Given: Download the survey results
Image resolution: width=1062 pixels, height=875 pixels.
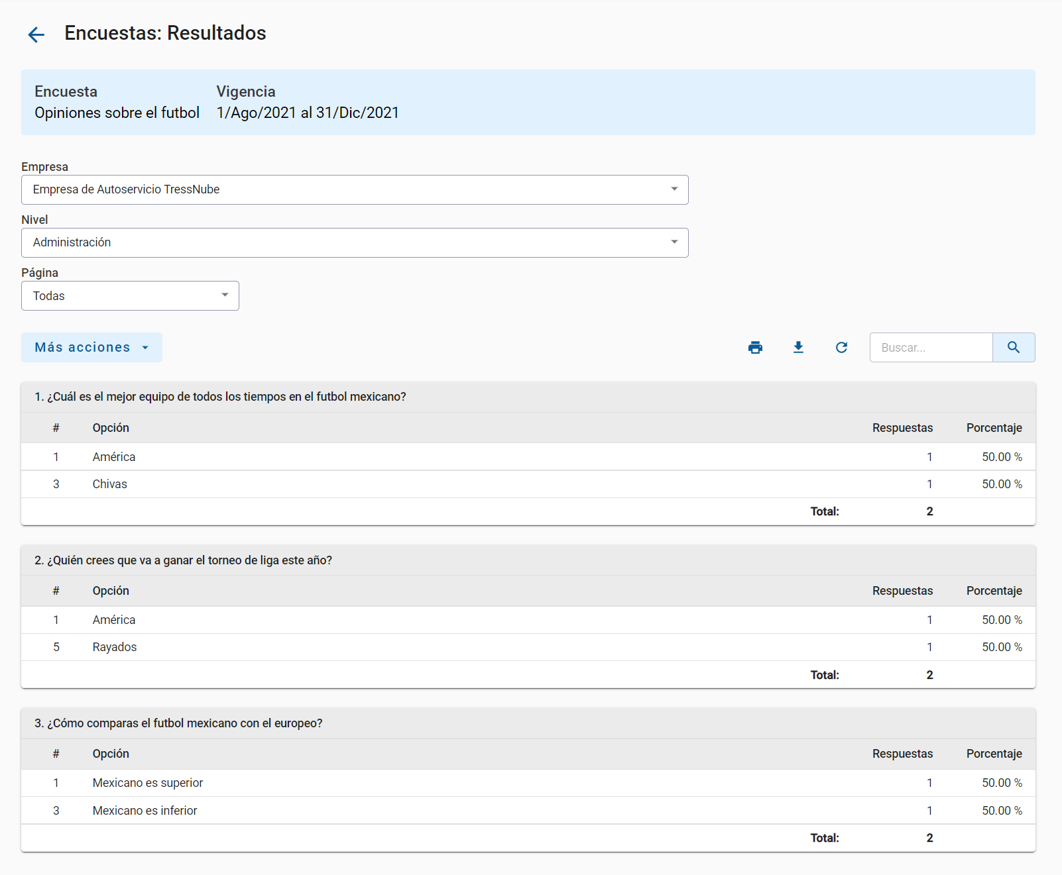Looking at the screenshot, I should (798, 348).
